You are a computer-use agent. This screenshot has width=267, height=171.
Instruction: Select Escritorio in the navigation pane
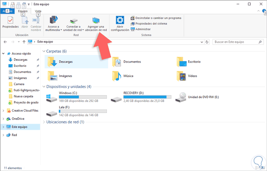pos(20,66)
